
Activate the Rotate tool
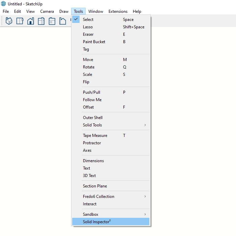click(111, 67)
